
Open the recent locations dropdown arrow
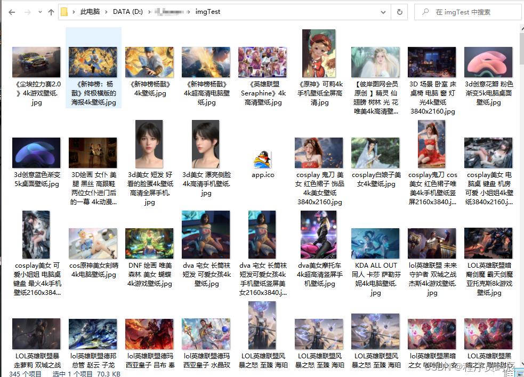pyautogui.click(x=40, y=12)
